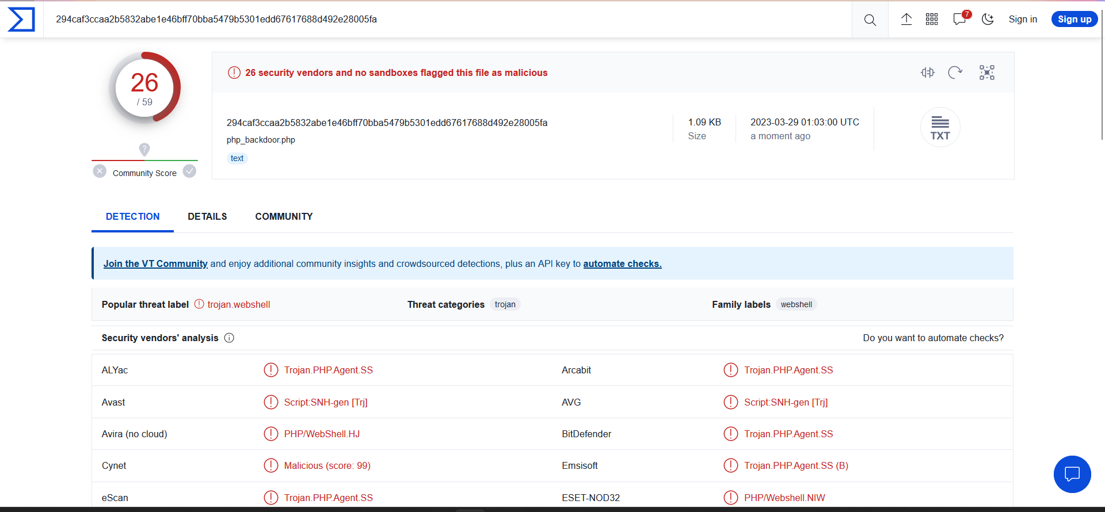Click the webshell family label tag

pyautogui.click(x=797, y=304)
